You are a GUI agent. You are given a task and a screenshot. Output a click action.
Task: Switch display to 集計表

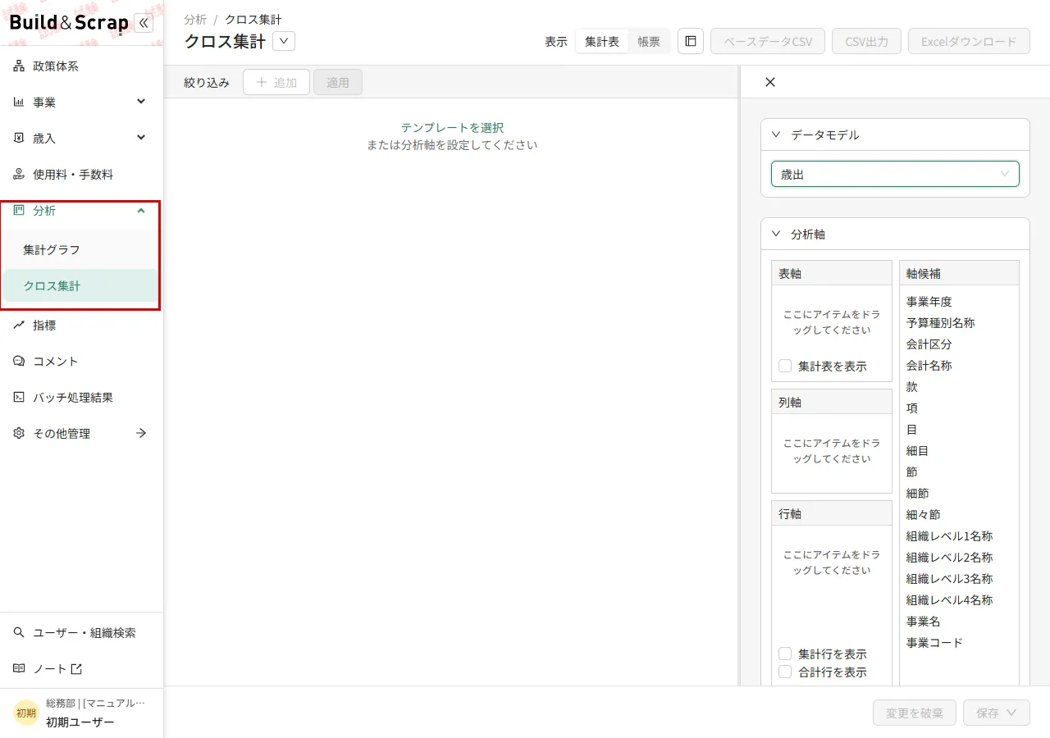click(x=602, y=41)
